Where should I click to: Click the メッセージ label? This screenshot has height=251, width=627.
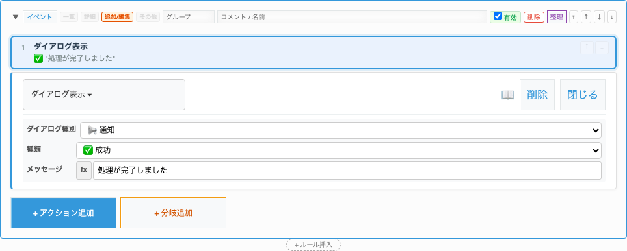44,169
